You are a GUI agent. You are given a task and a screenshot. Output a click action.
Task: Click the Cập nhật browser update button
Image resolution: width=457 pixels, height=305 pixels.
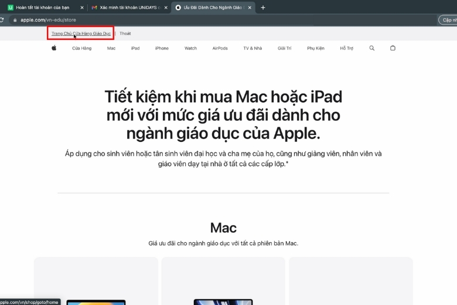click(x=448, y=20)
